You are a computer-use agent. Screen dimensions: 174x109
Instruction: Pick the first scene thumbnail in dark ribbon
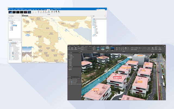(x=98, y=49)
